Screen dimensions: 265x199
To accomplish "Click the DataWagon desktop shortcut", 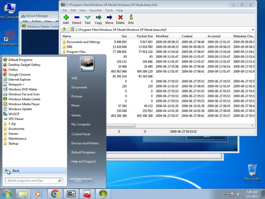I will pos(10,38).
